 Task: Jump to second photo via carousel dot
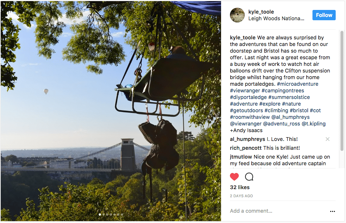click(x=104, y=214)
